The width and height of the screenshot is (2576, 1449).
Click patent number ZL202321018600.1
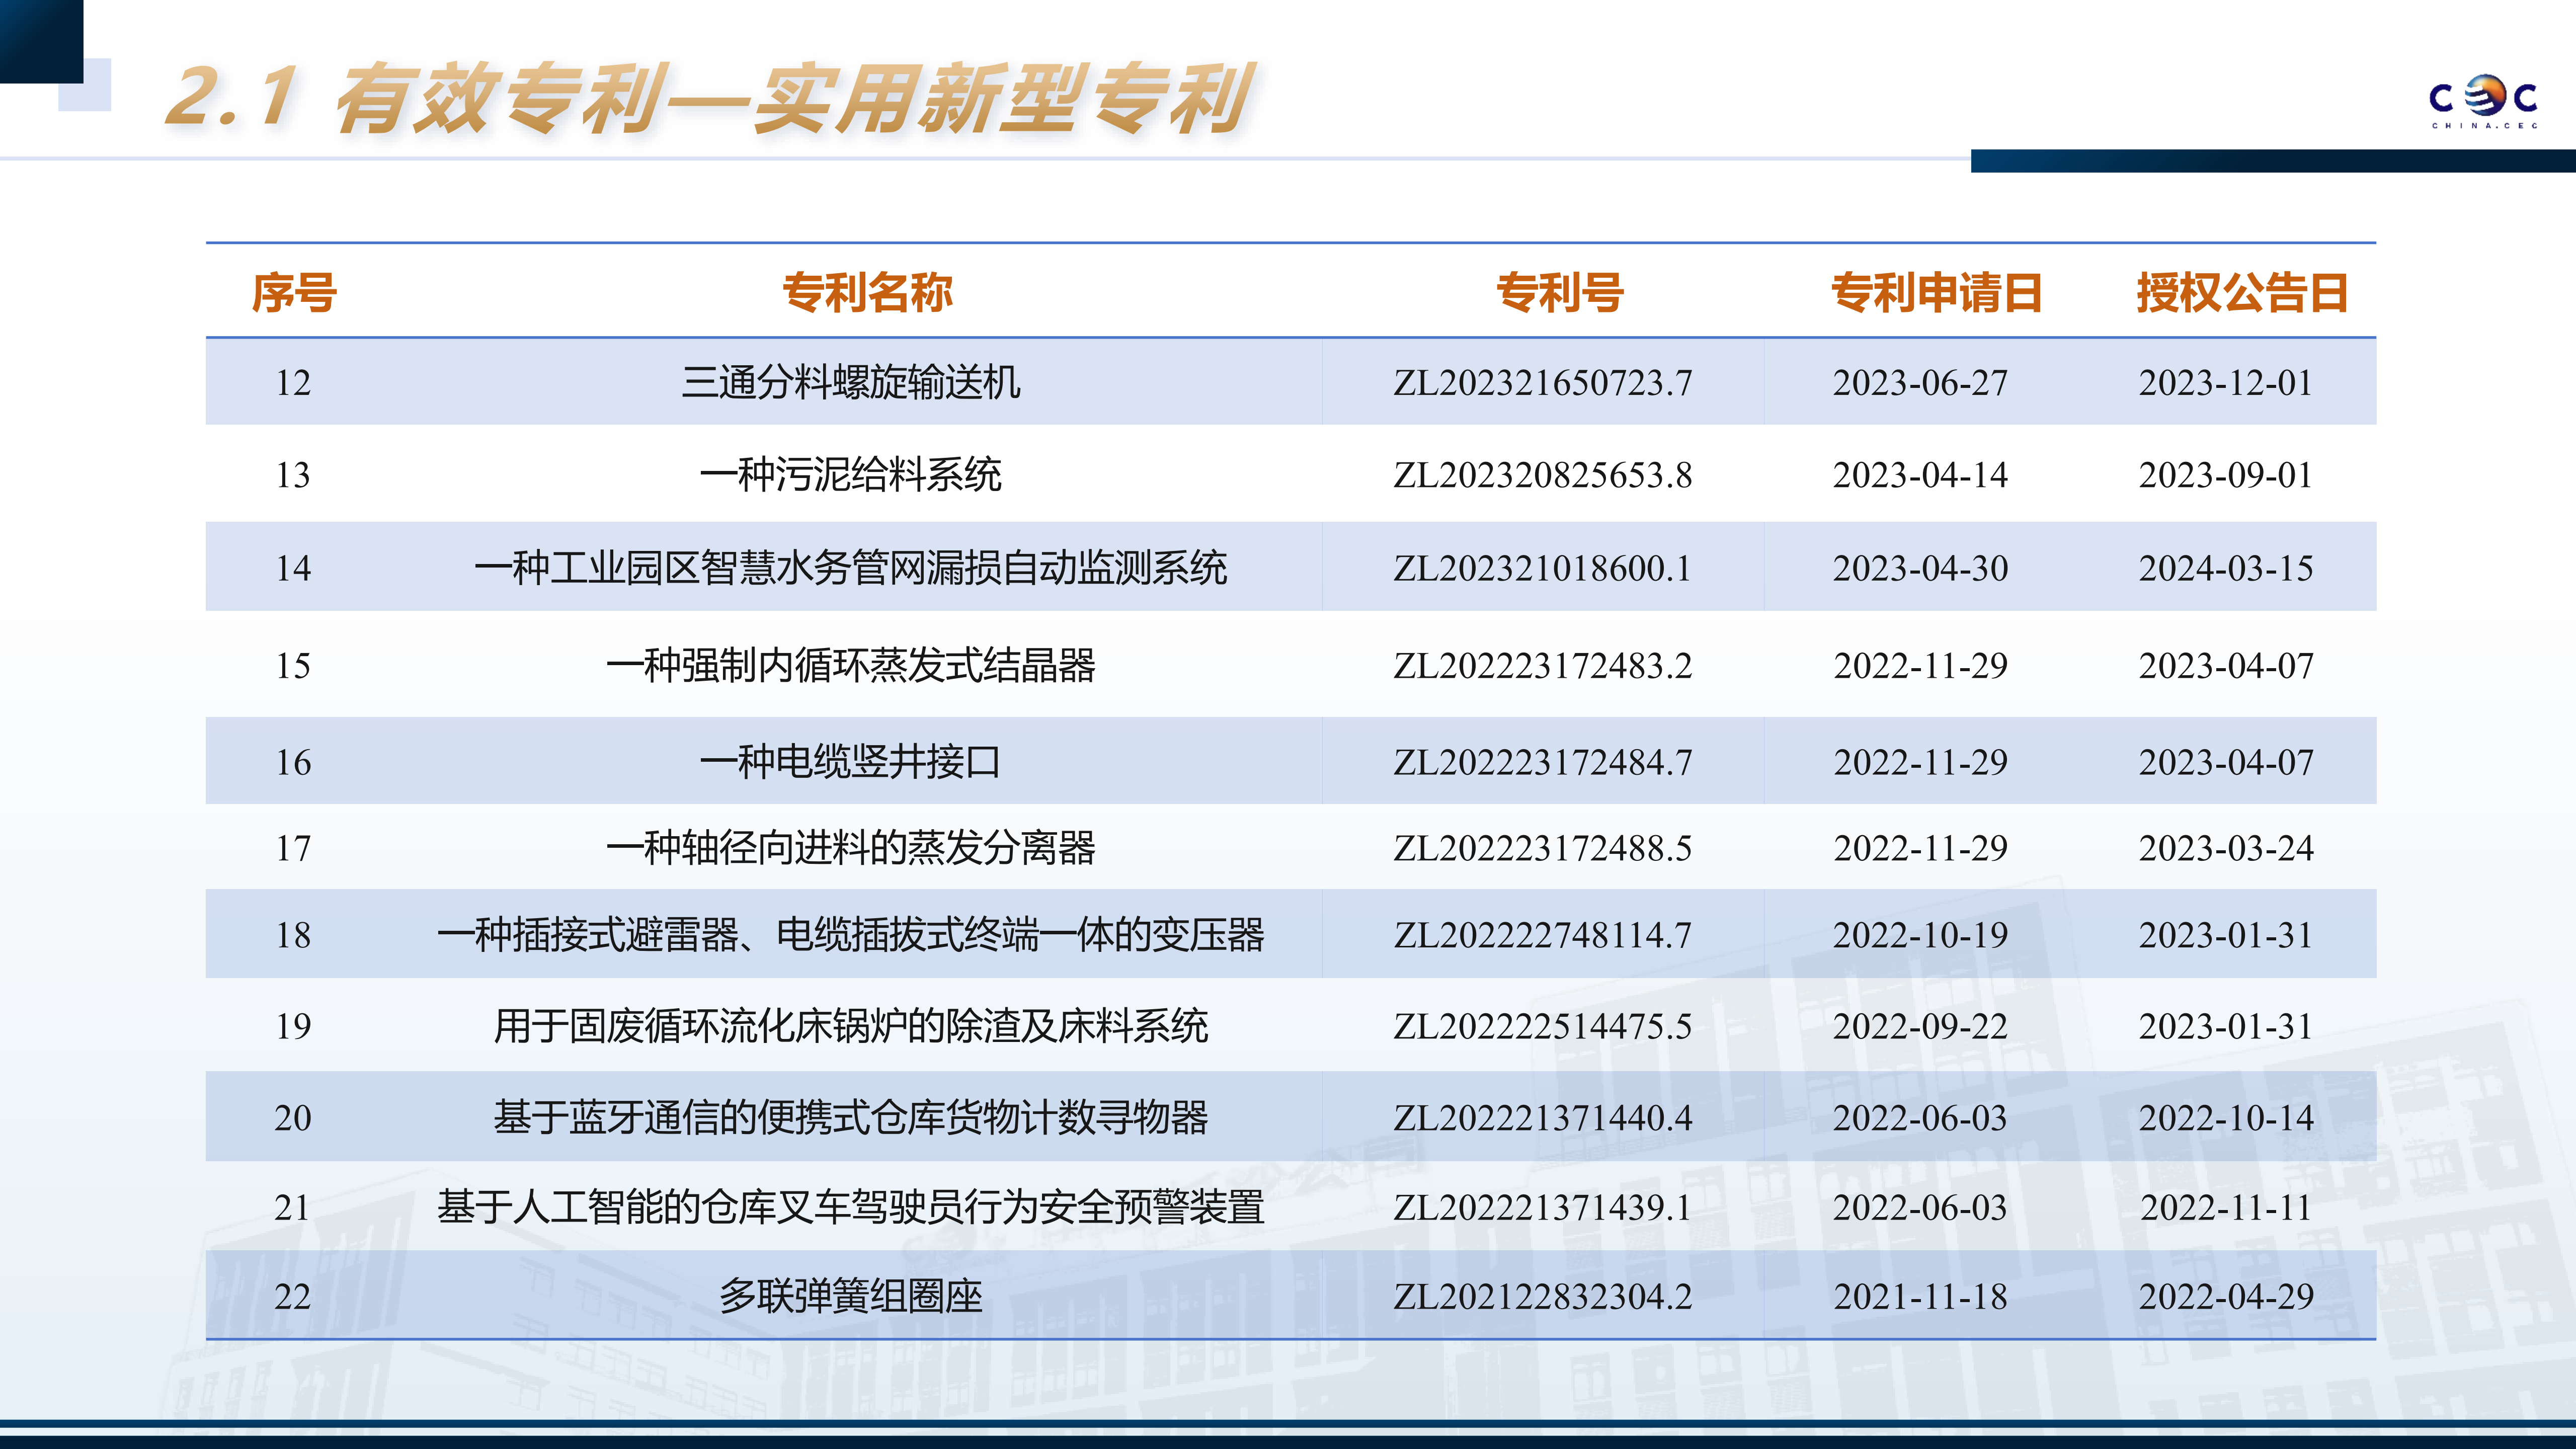coord(1542,568)
